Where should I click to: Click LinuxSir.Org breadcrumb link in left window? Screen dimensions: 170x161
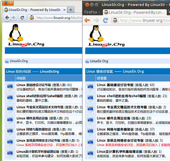pyautogui.click(x=19, y=61)
